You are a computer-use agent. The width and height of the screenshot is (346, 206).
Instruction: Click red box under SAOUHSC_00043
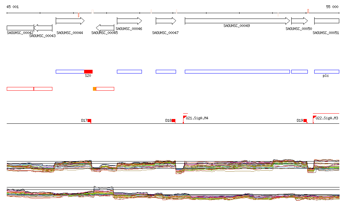pos(43,89)
